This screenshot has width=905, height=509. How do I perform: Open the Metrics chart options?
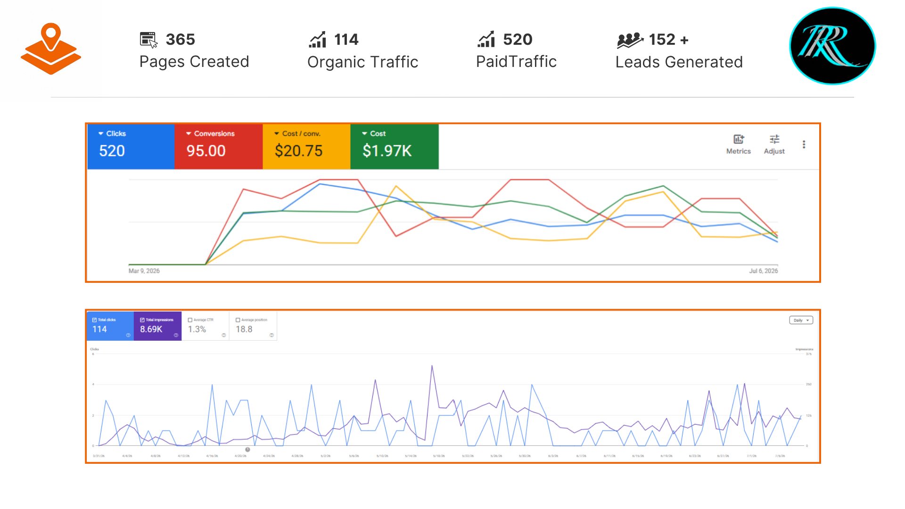tap(738, 144)
